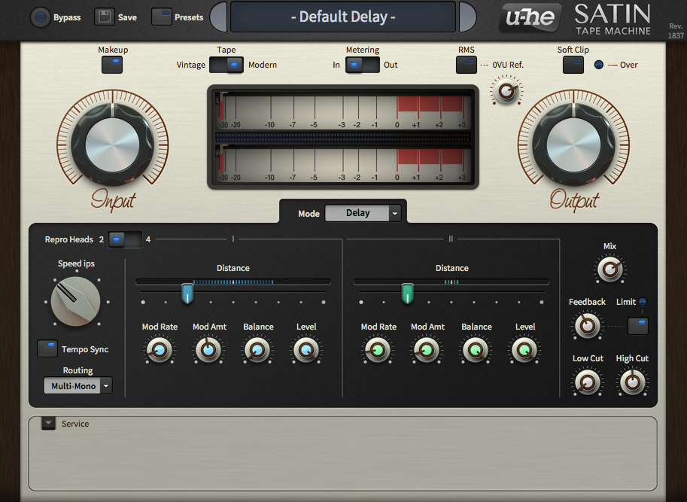Toggle the RMS metering button
This screenshot has width=687, height=502.
(467, 65)
